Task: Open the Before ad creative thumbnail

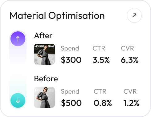Action: coord(44,97)
